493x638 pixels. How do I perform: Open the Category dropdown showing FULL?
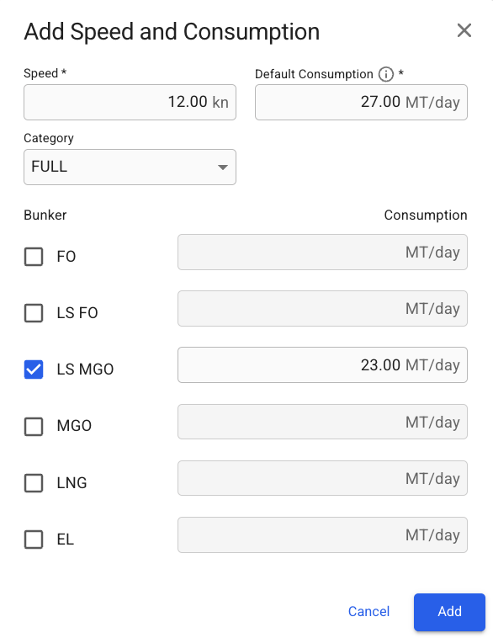(130, 167)
